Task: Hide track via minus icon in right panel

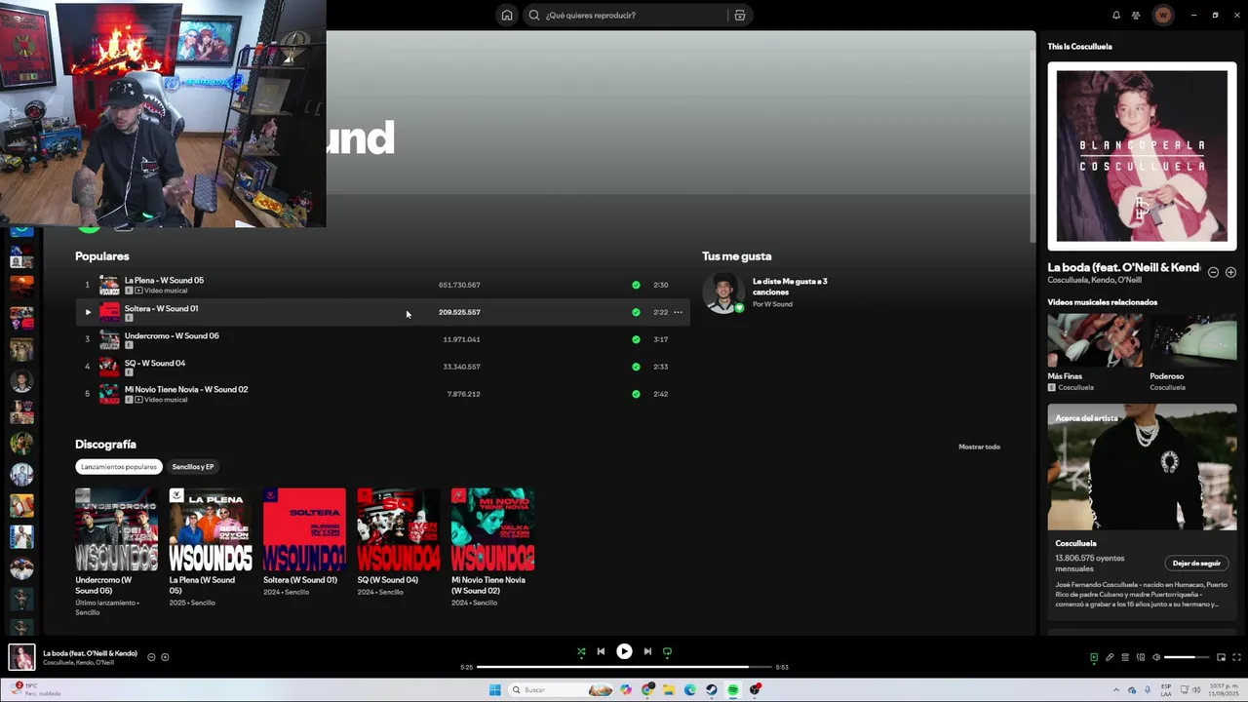Action: [1213, 272]
